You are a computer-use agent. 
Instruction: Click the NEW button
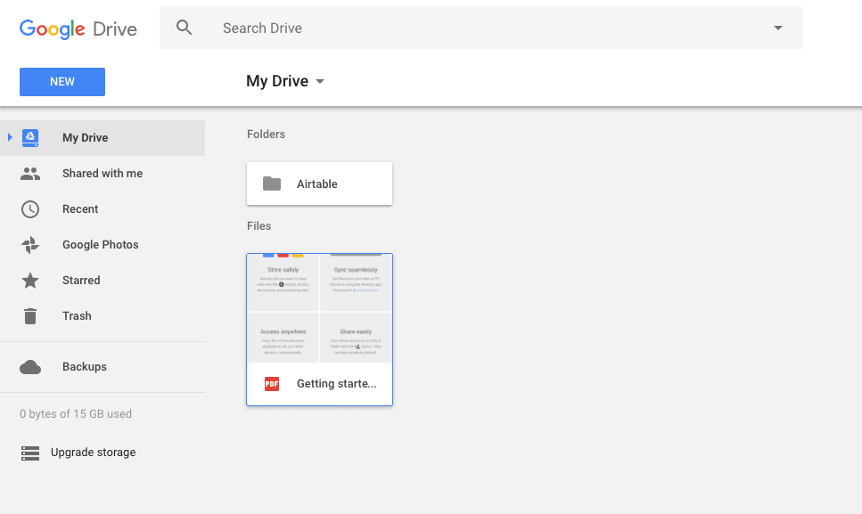62,82
